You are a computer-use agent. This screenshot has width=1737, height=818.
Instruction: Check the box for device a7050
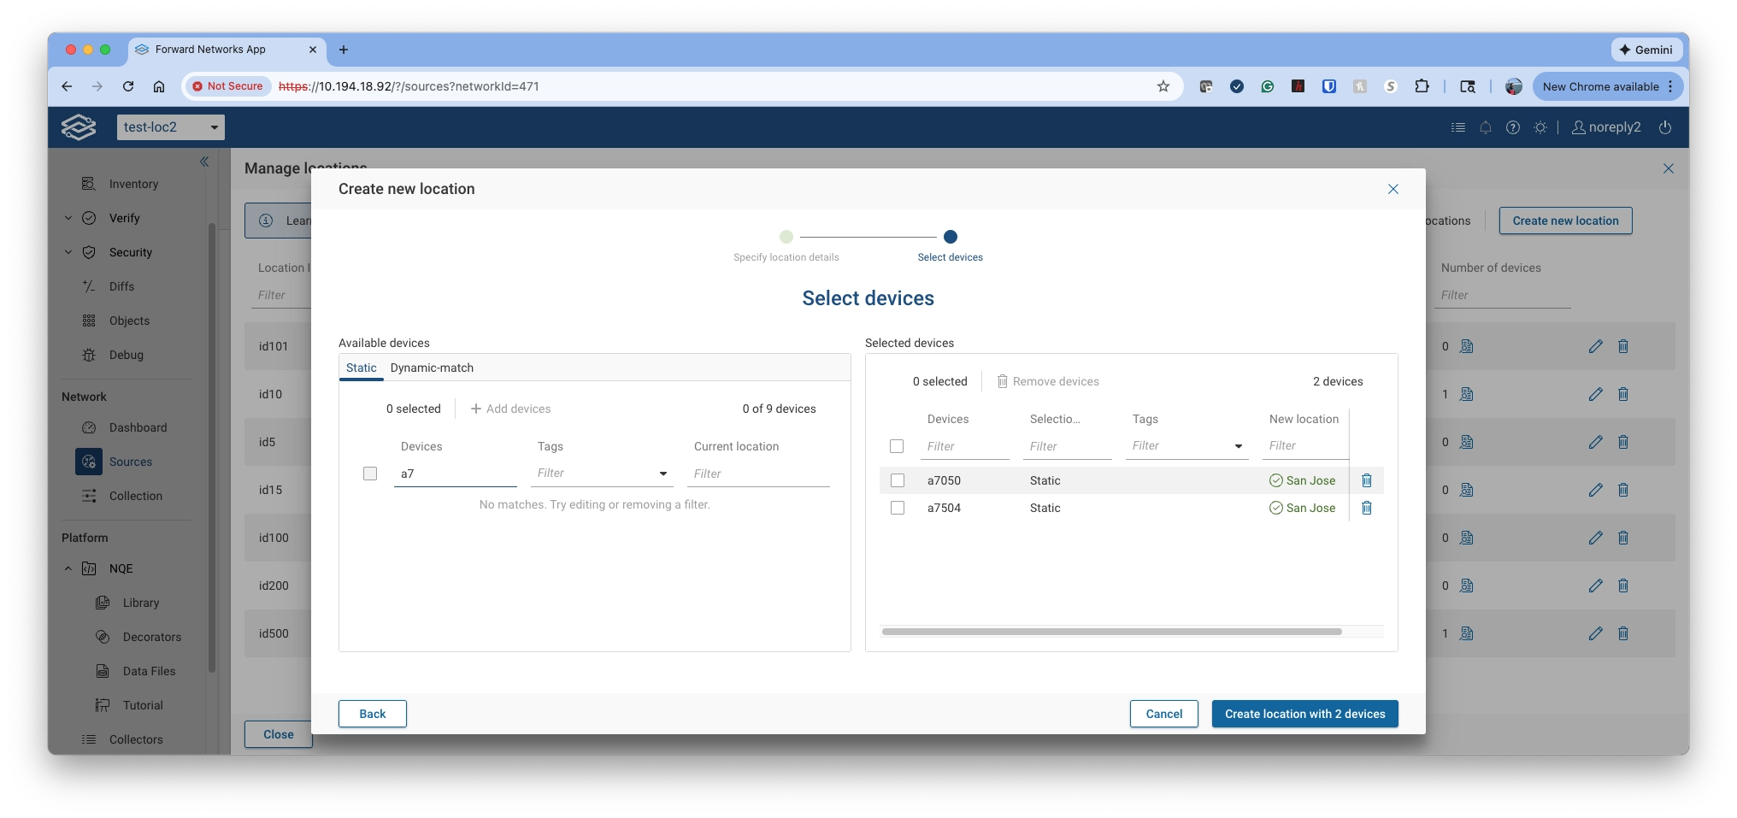click(x=897, y=480)
